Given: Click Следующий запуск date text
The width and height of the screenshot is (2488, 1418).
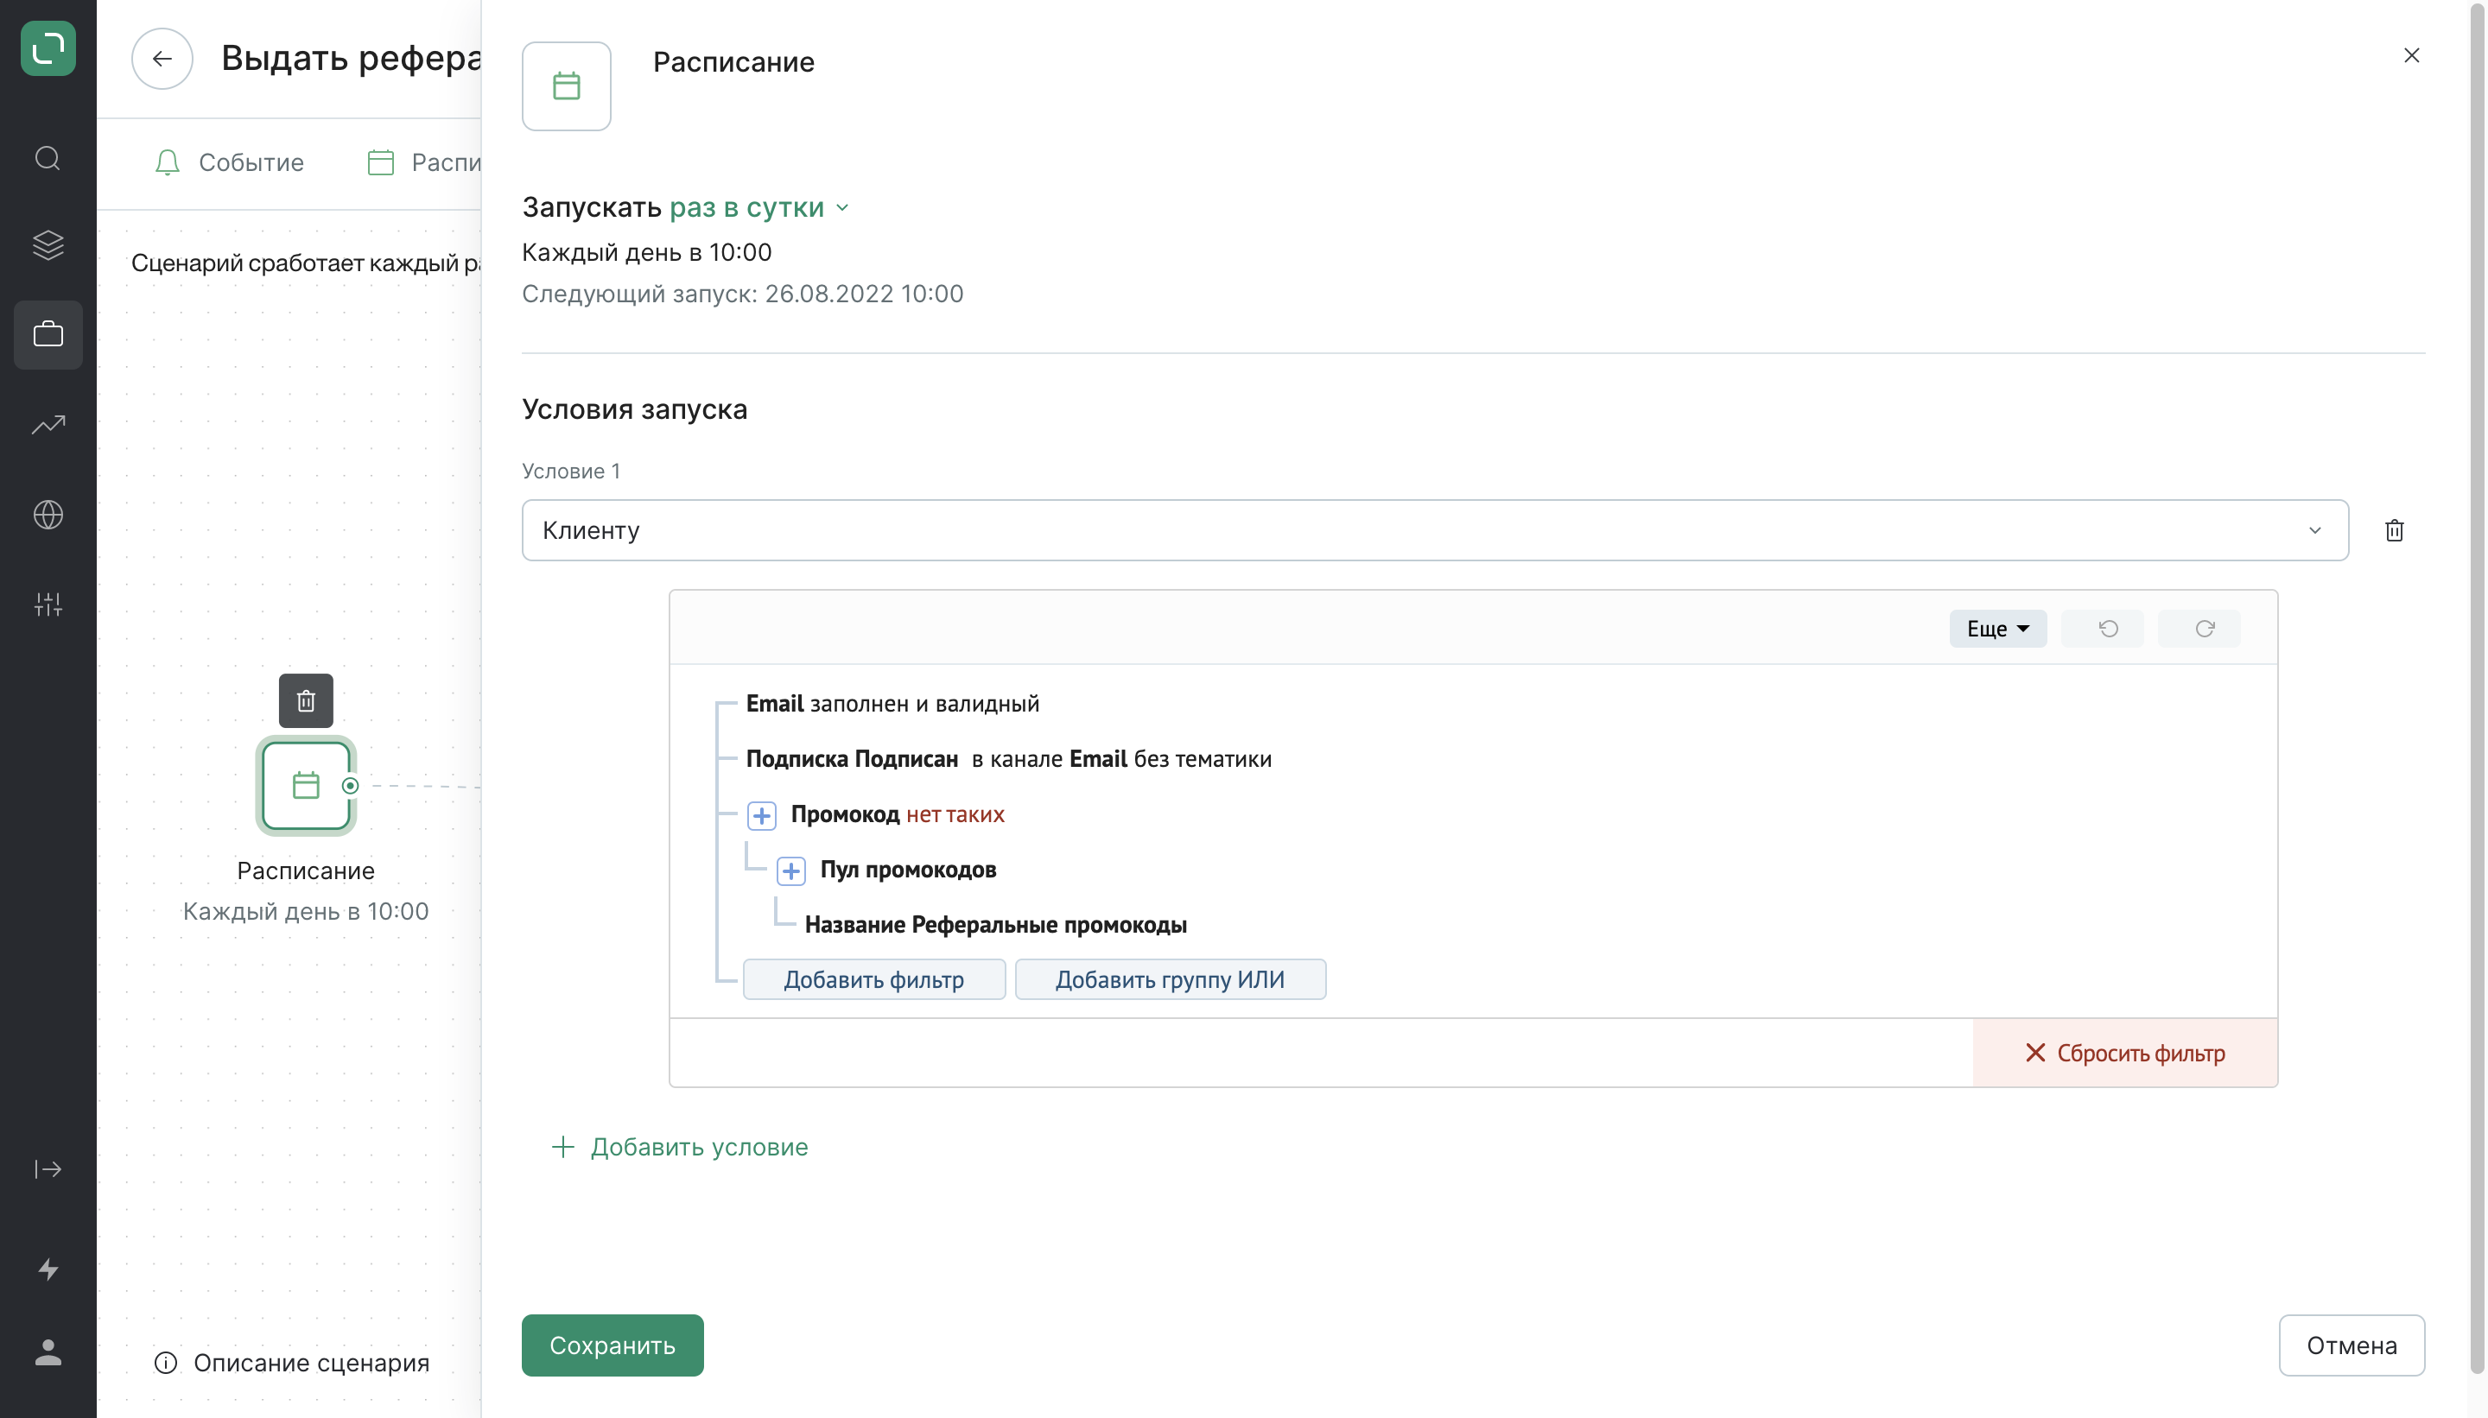Looking at the screenshot, I should point(742,293).
